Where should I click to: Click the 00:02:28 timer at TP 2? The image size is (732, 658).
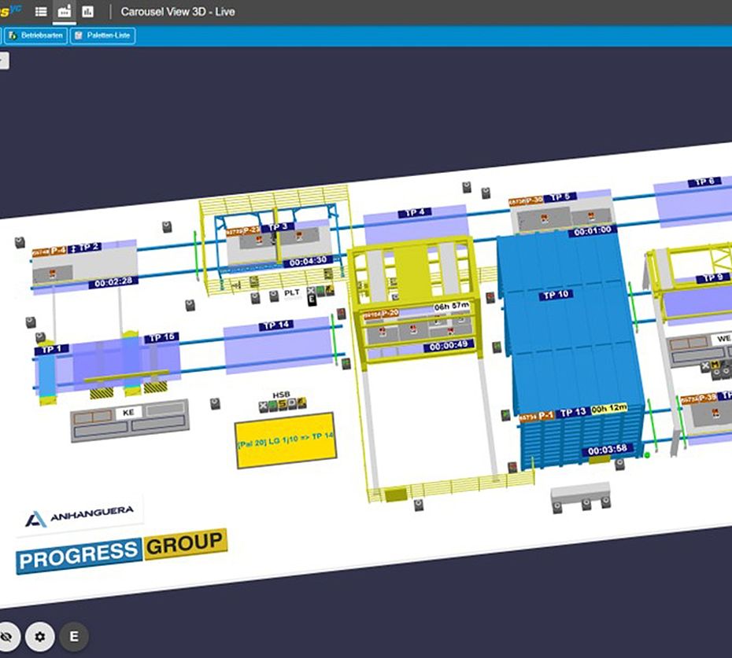(113, 282)
